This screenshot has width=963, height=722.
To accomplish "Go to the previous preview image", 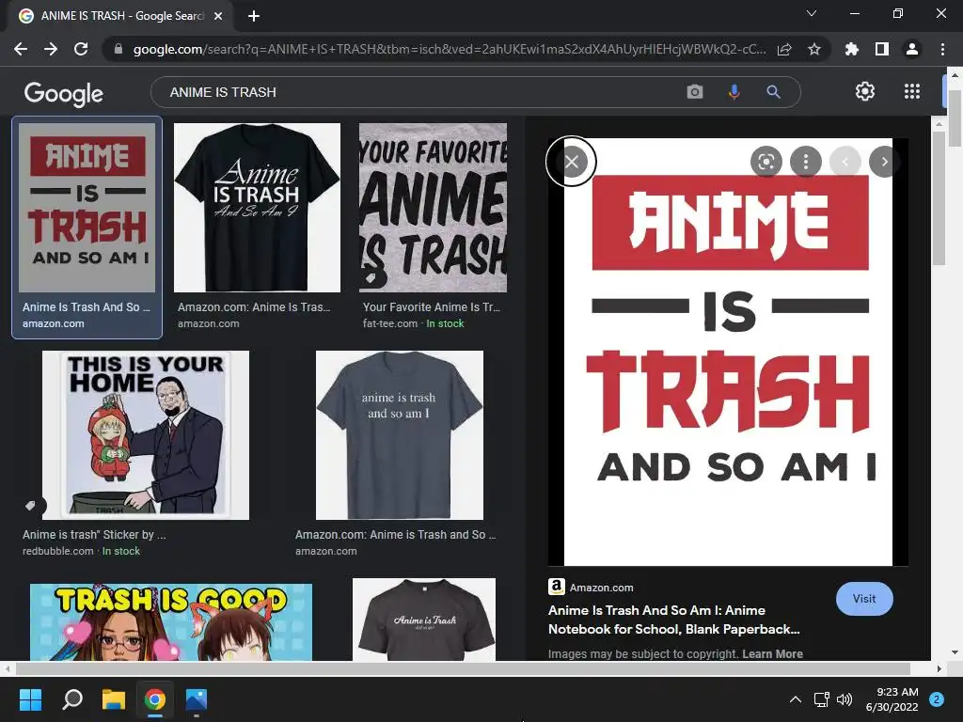I will [x=845, y=162].
